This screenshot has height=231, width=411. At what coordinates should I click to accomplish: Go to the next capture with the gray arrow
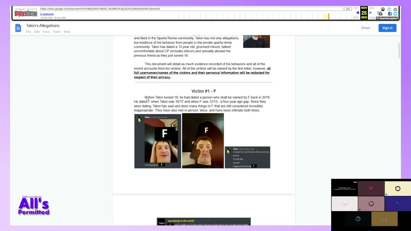(x=370, y=13)
